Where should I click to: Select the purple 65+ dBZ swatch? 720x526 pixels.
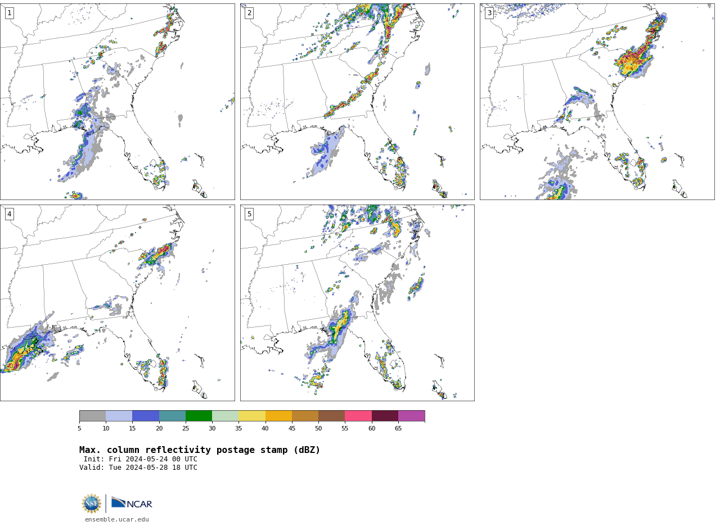411,416
